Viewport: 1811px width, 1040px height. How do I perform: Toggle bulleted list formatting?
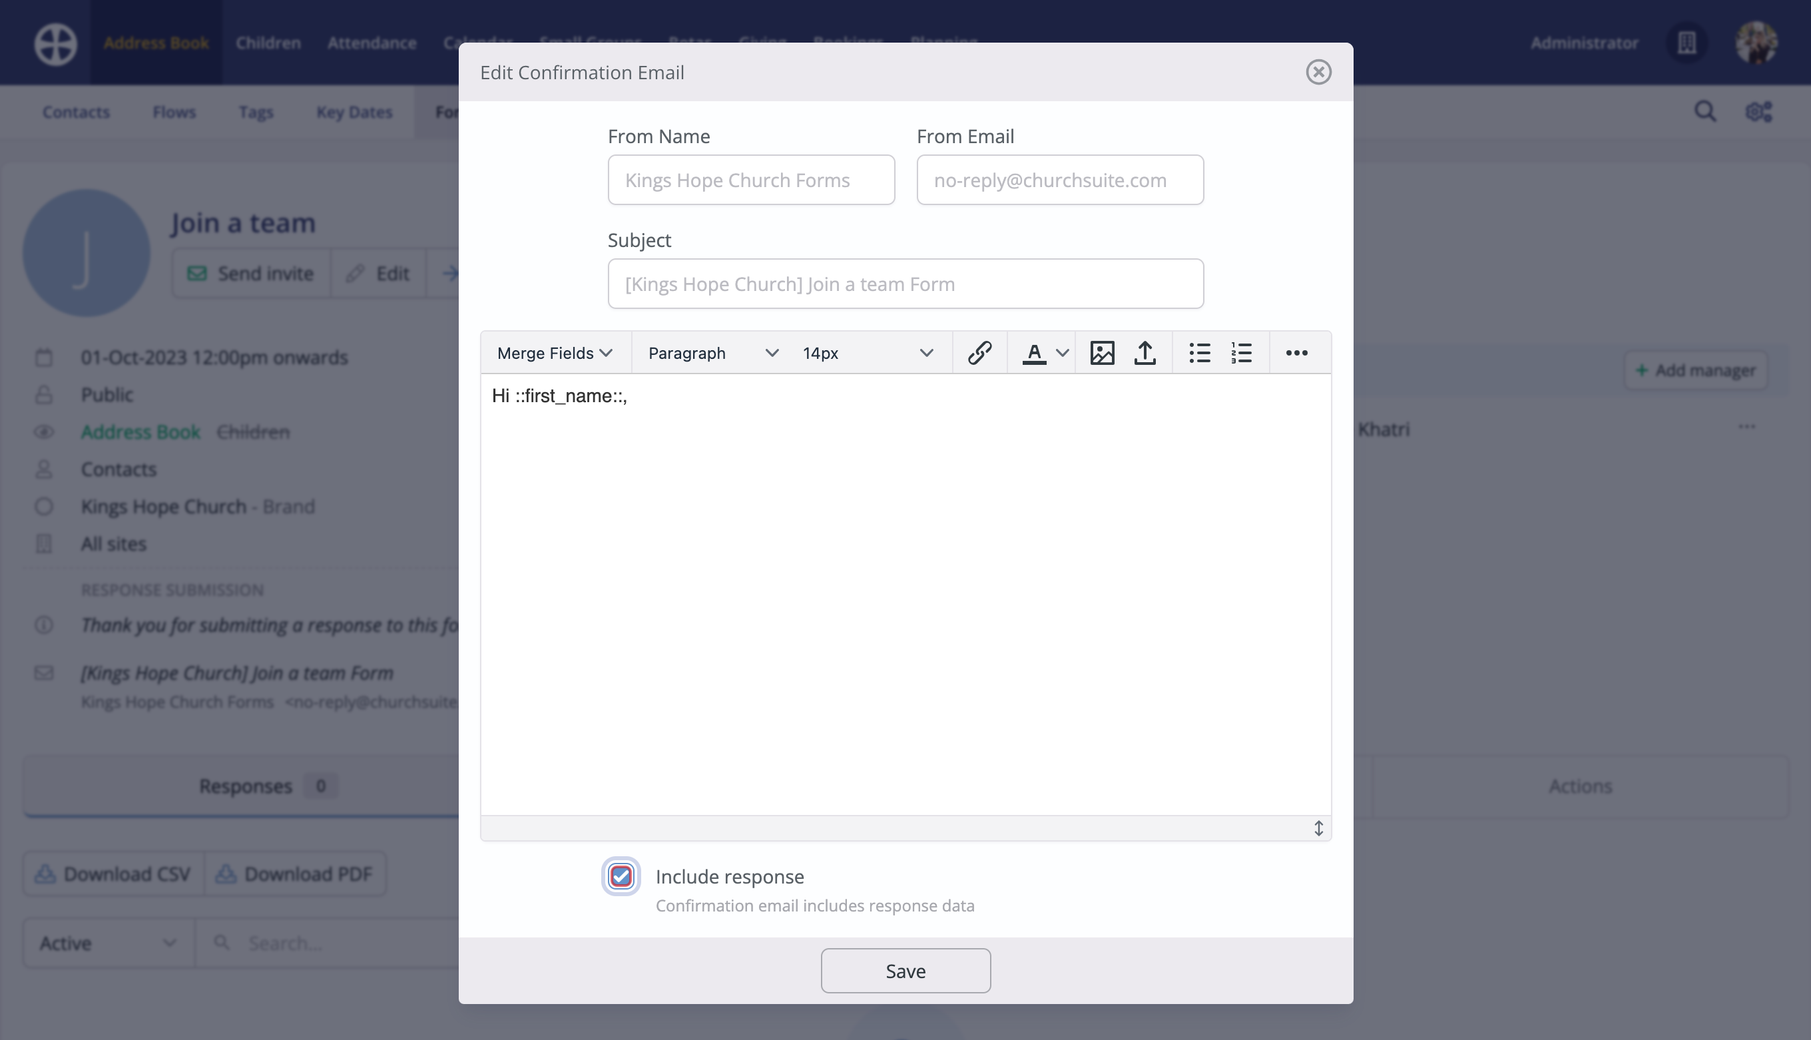pyautogui.click(x=1200, y=353)
